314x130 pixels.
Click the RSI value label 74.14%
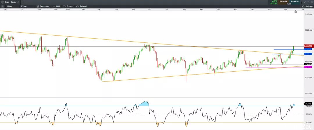[308, 104]
